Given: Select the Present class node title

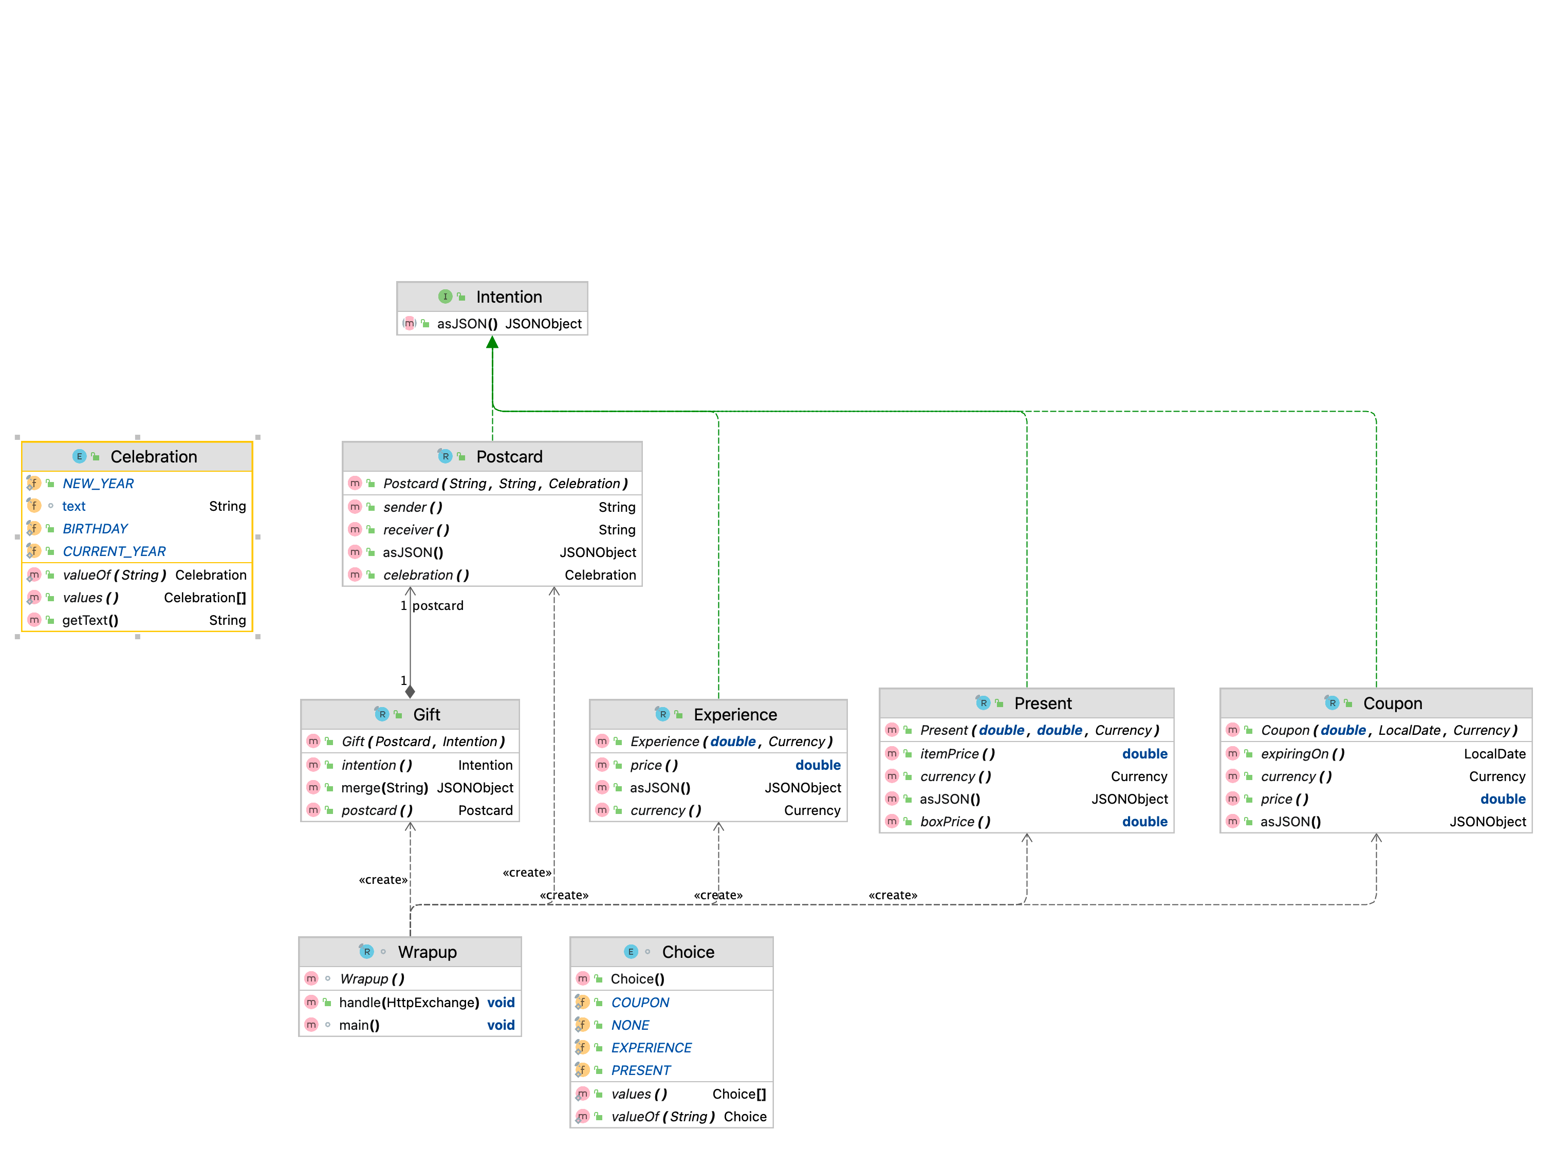Looking at the screenshot, I should pyautogui.click(x=1042, y=704).
